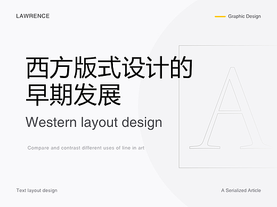The width and height of the screenshot is (277, 207).
Task: Click the Western layout design subtitle
Action: (x=94, y=123)
